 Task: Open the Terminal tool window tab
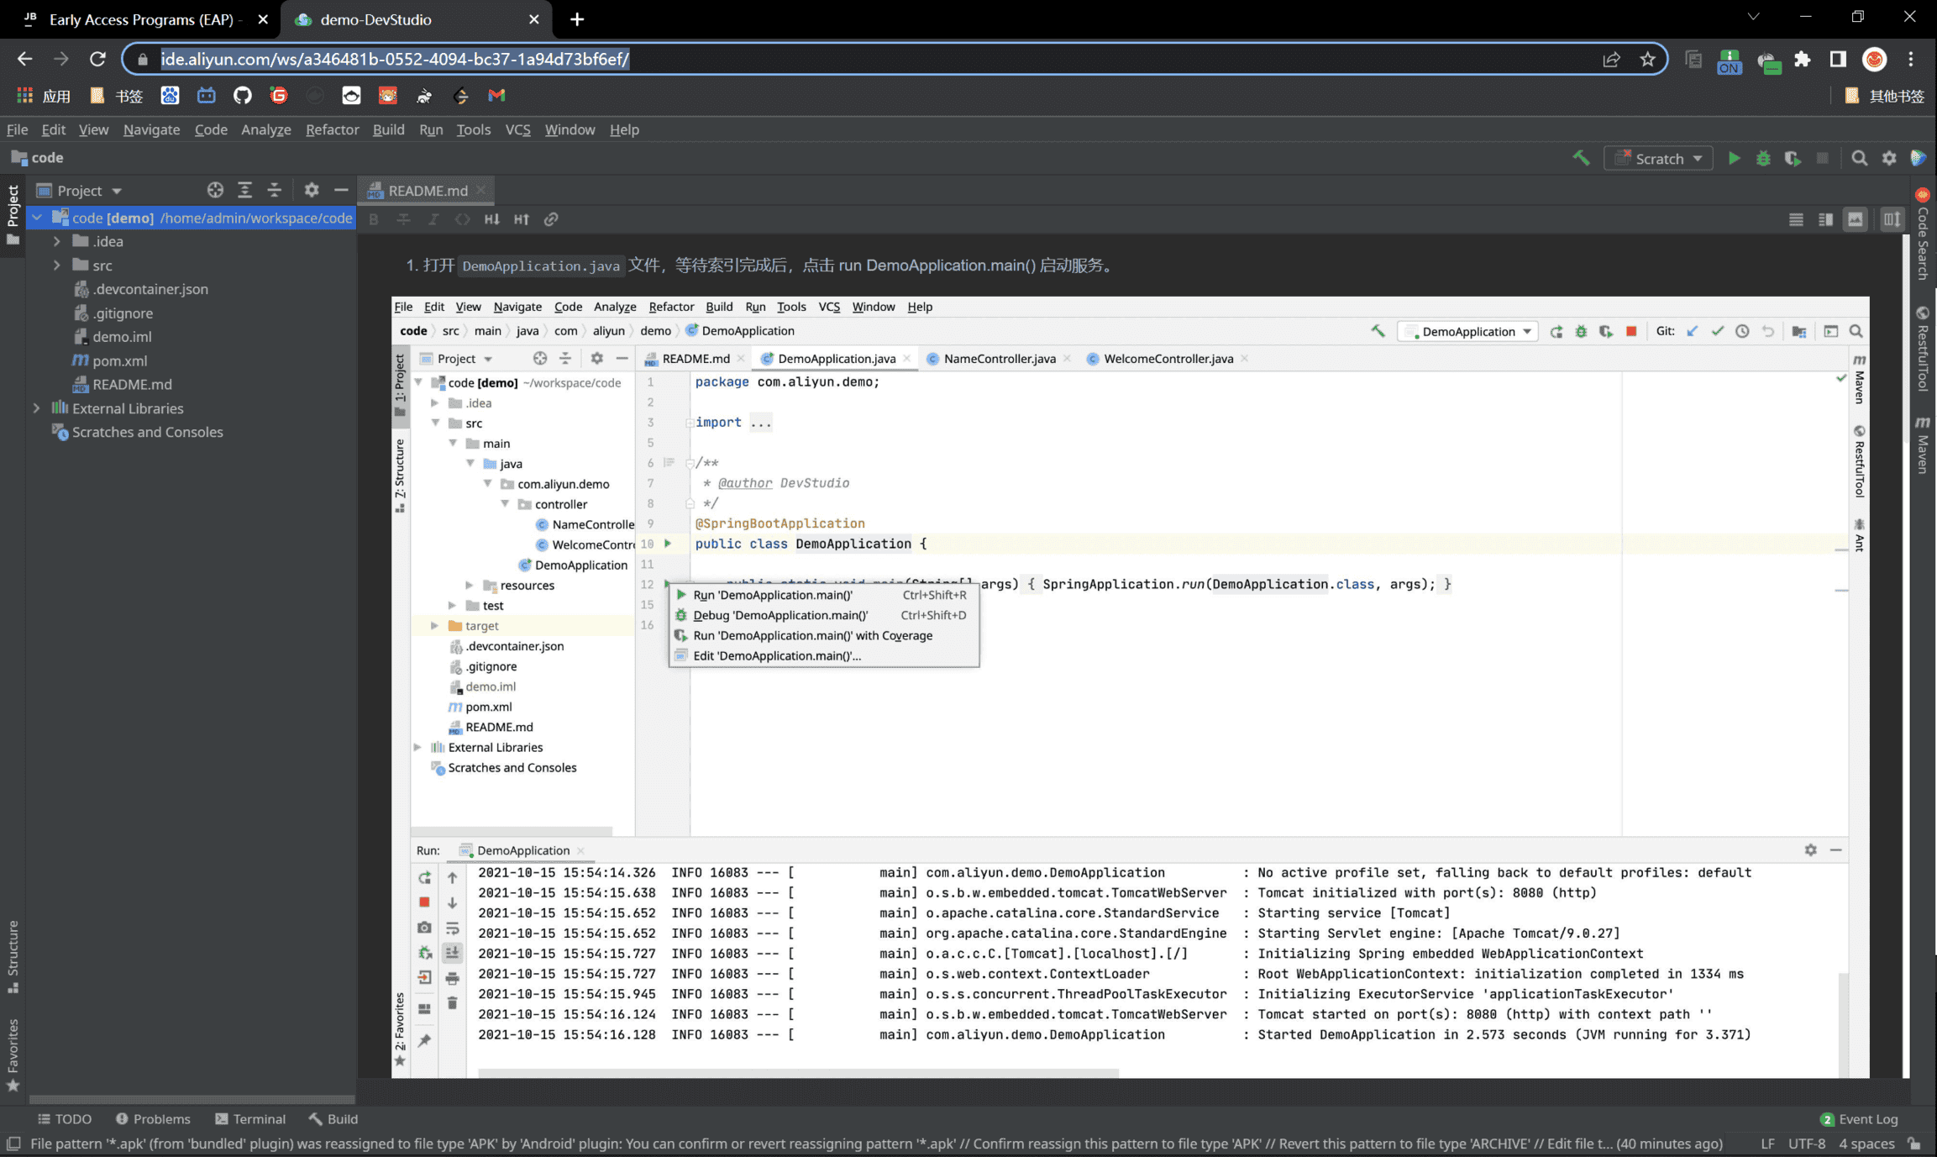coord(250,1118)
